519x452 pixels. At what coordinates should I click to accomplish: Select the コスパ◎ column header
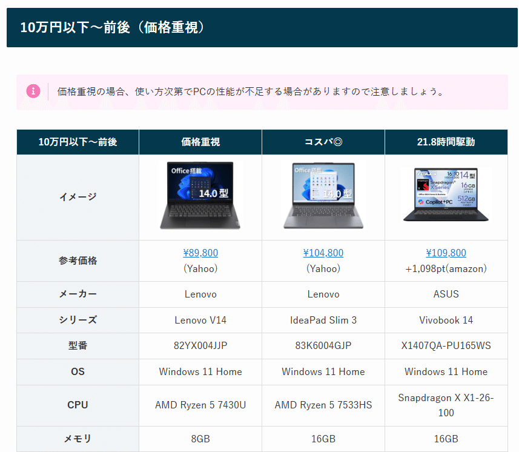point(323,142)
